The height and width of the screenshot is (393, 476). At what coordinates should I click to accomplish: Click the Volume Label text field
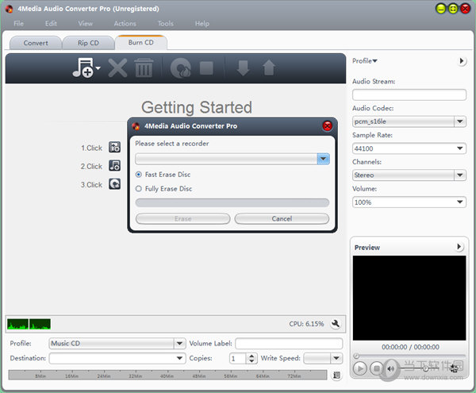(289, 344)
